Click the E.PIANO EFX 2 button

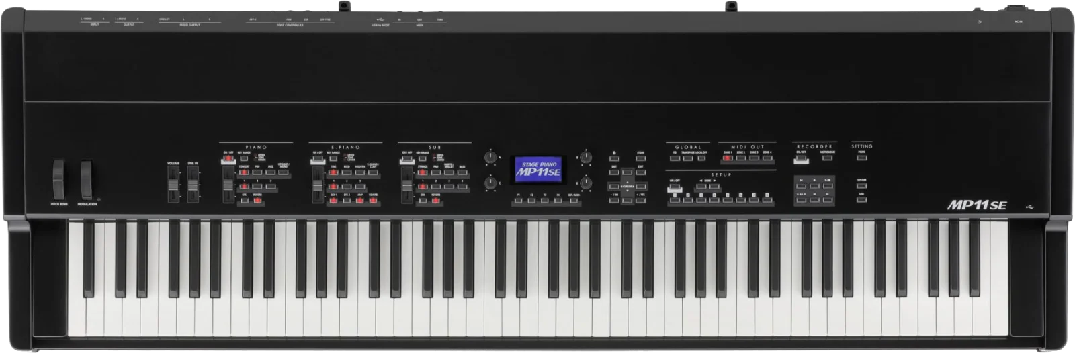pos(347,200)
